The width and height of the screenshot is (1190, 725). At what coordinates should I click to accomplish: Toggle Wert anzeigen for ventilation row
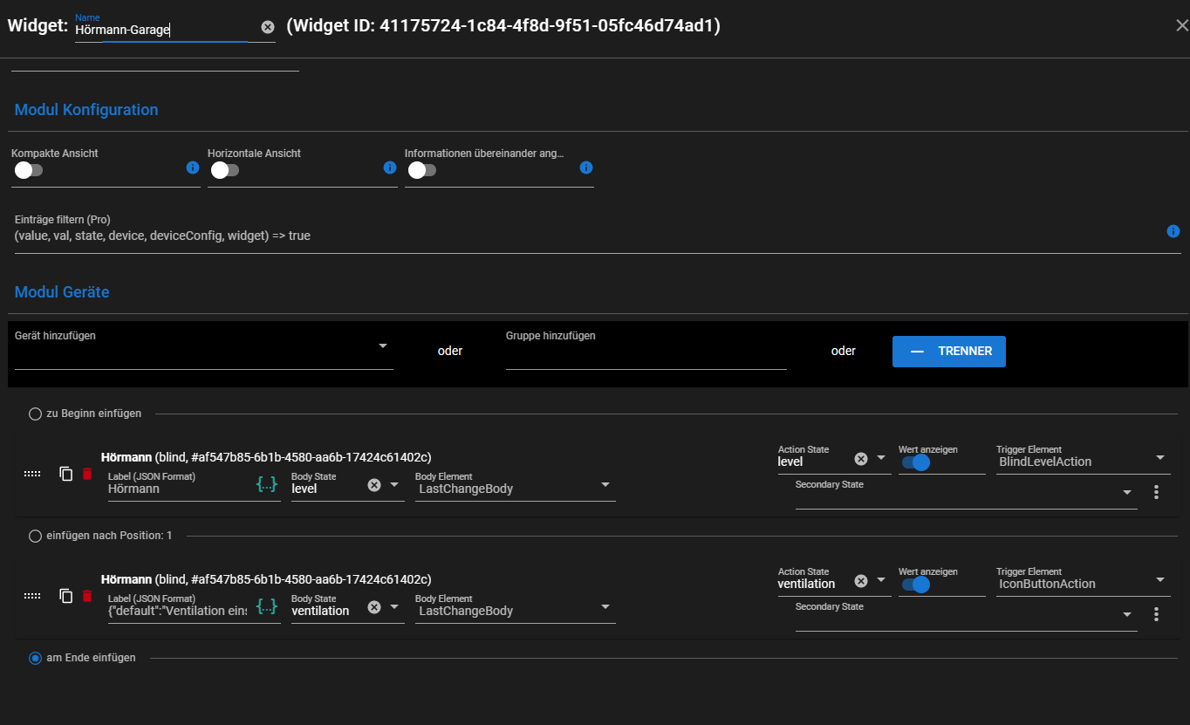(x=916, y=585)
